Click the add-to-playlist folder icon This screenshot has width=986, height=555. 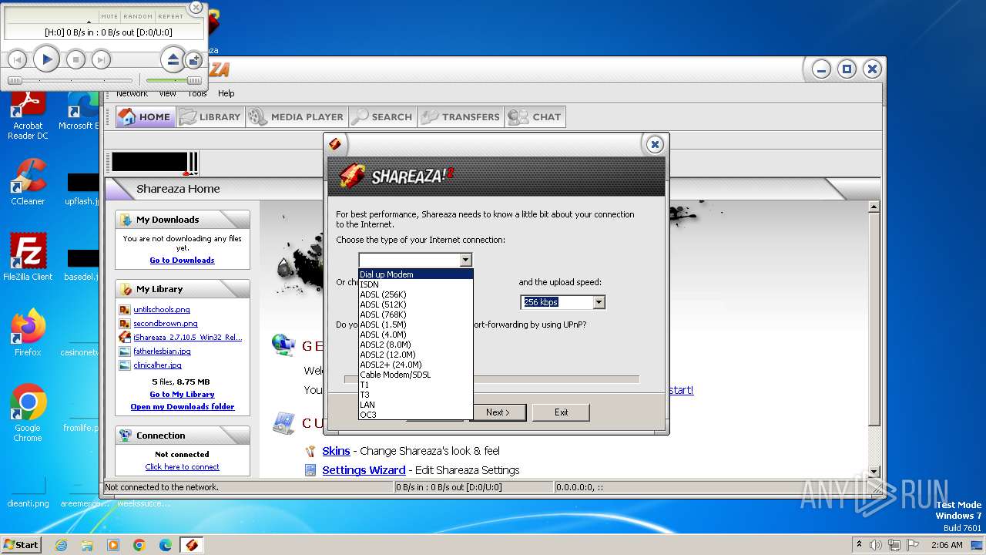(194, 60)
